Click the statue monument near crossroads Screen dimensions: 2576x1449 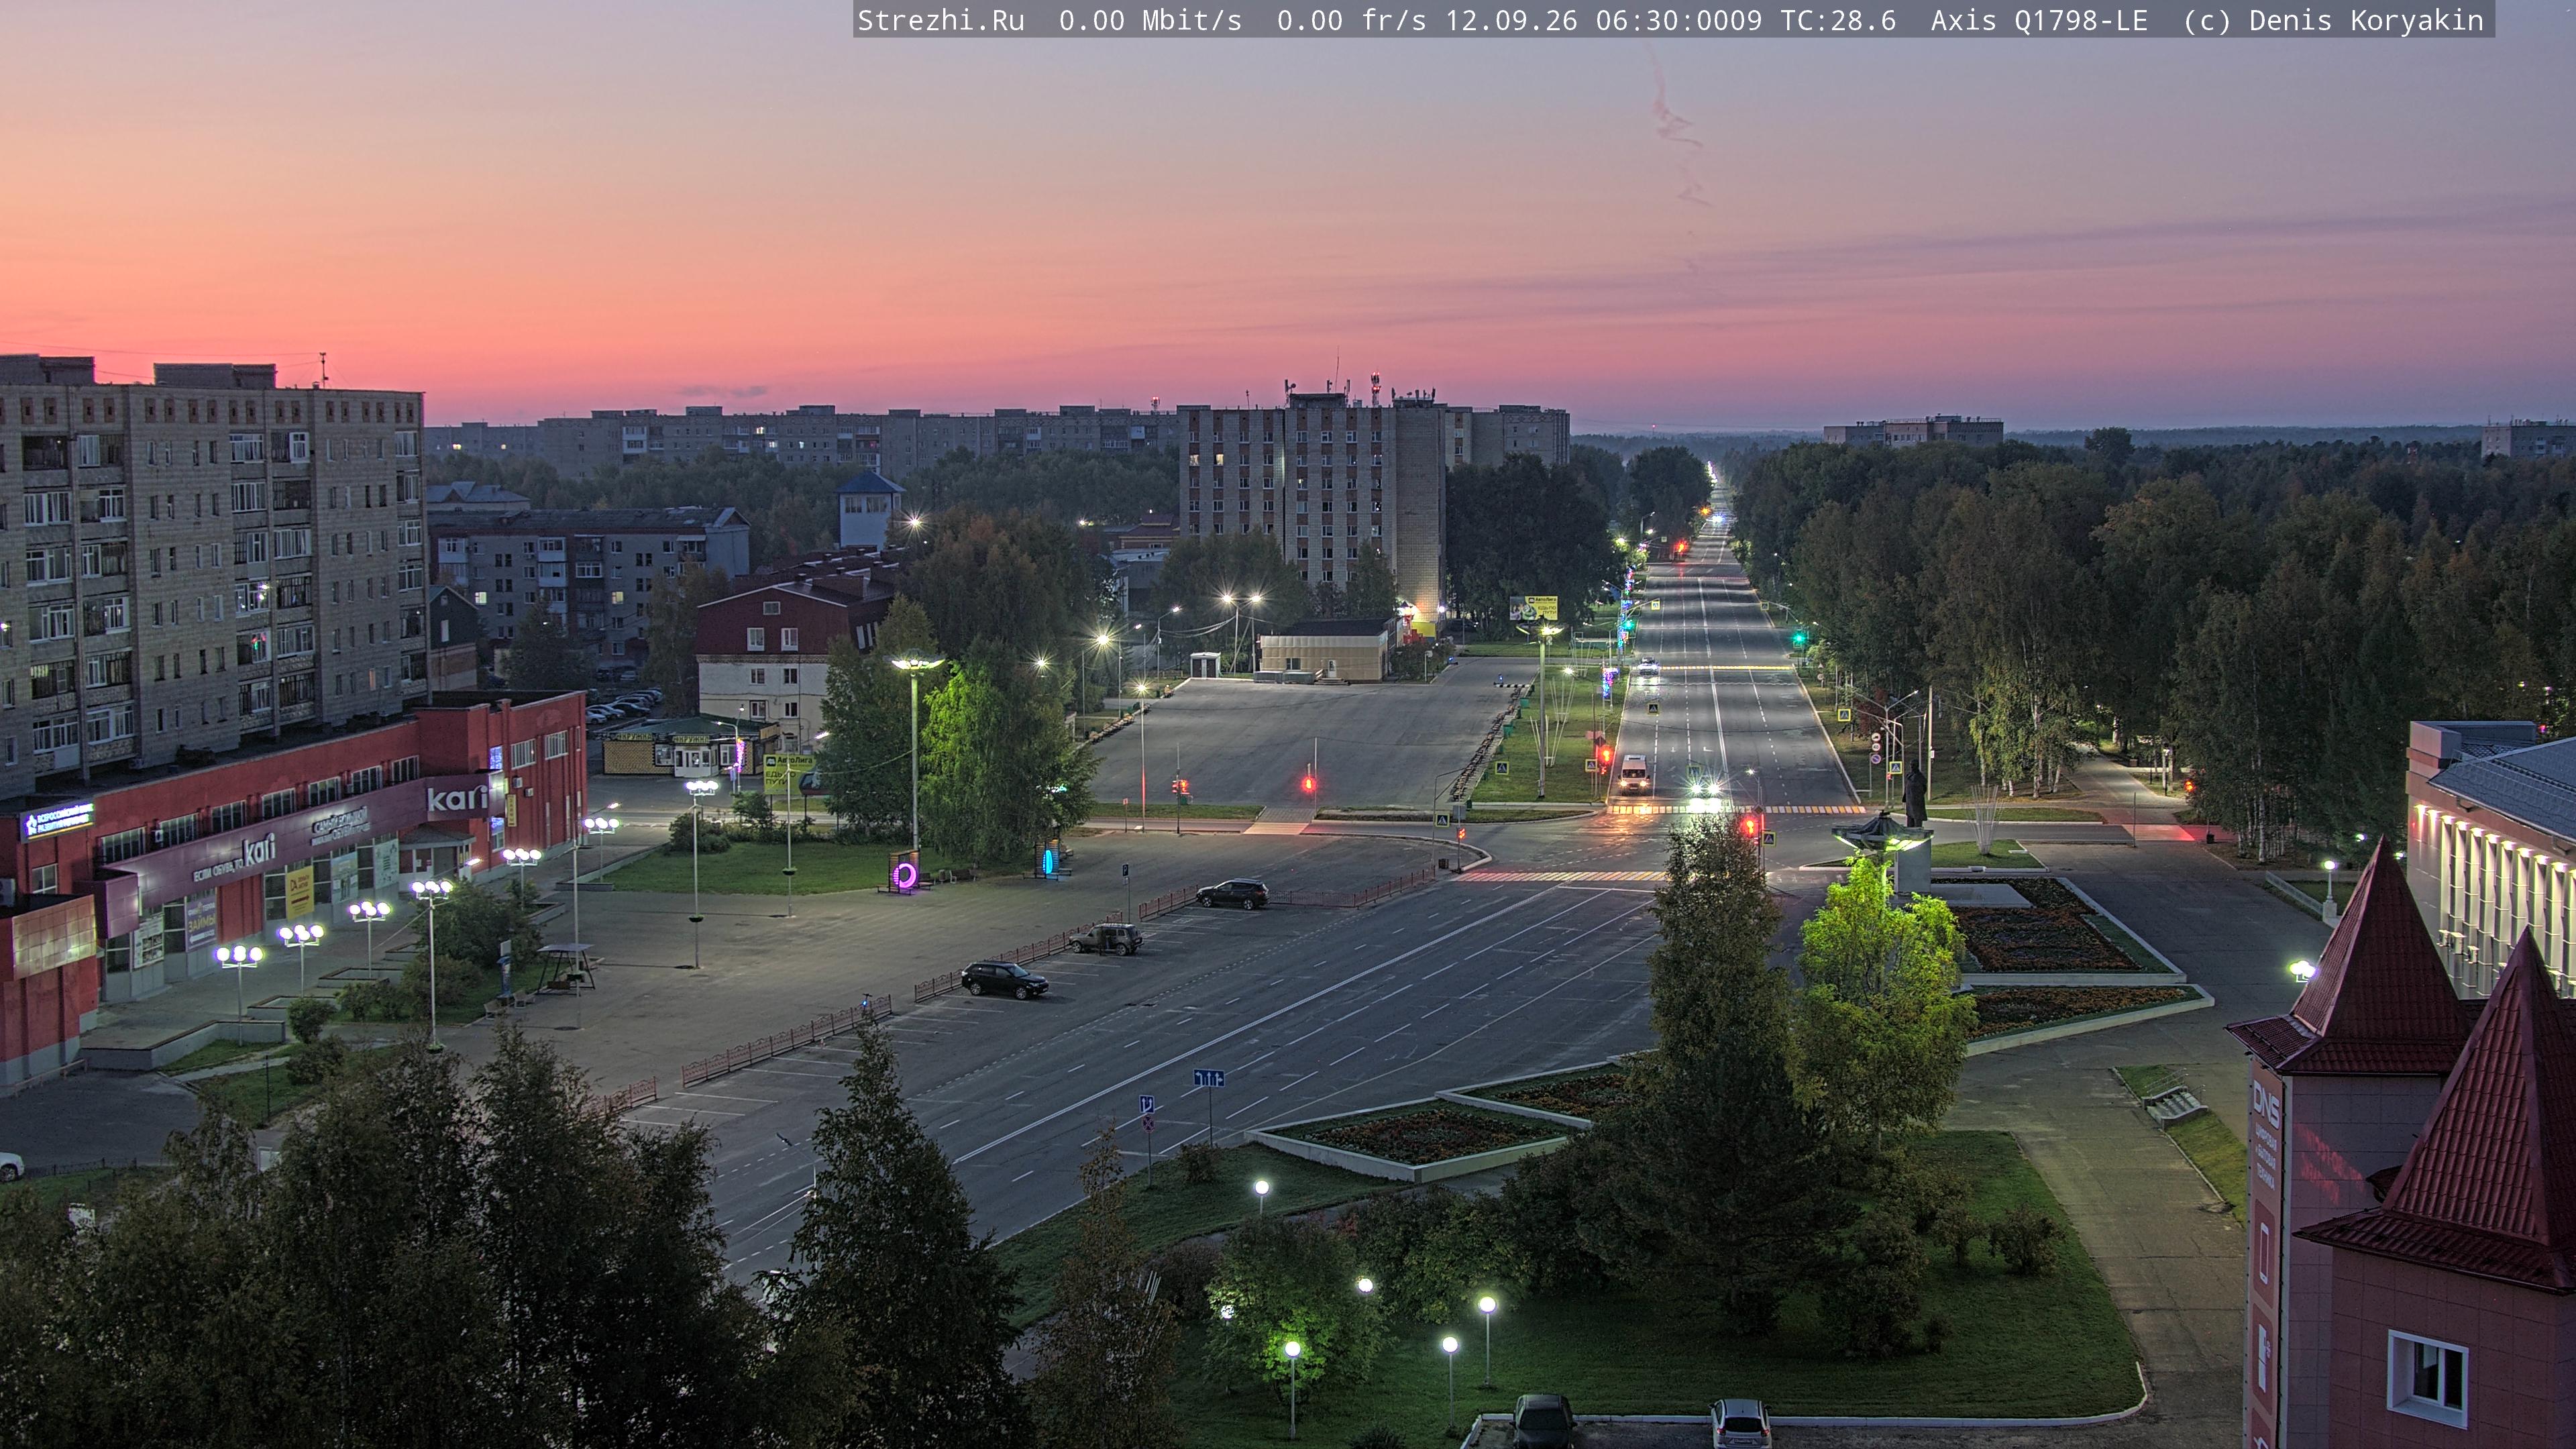[x=1914, y=794]
